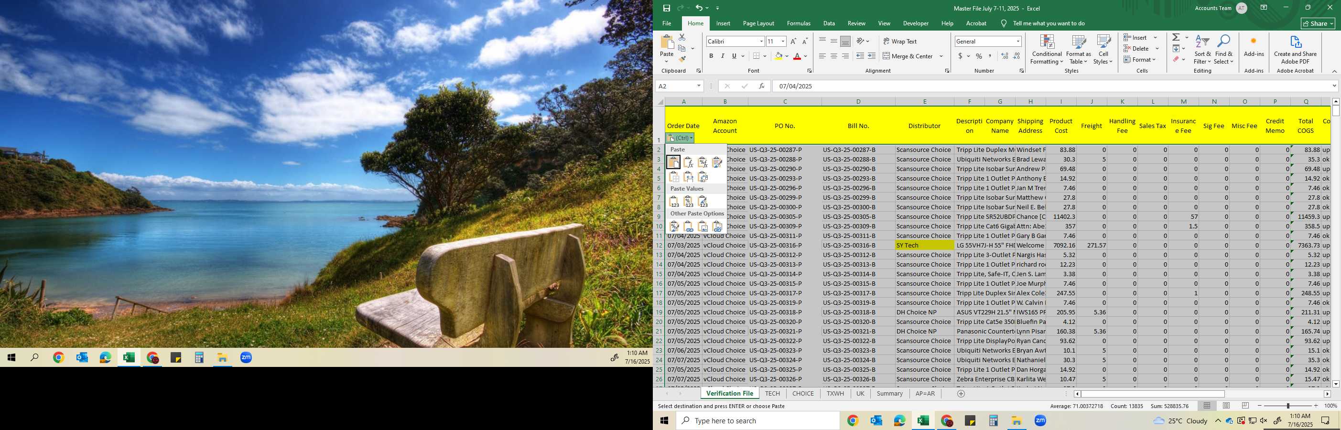1341x430 pixels.
Task: Expand the Name Box dropdown
Action: (699, 86)
